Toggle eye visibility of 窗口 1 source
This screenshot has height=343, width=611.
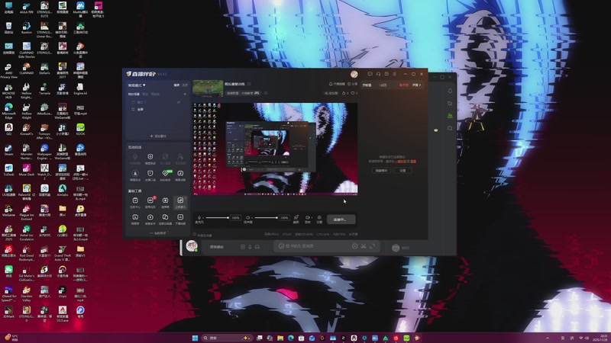[x=179, y=102]
